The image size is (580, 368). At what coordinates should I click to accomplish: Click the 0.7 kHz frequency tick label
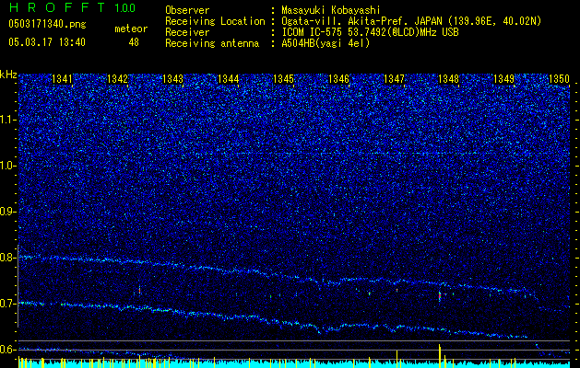[x=8, y=304]
